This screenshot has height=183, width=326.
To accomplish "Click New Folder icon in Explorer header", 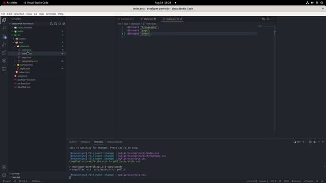I will click(x=56, y=24).
